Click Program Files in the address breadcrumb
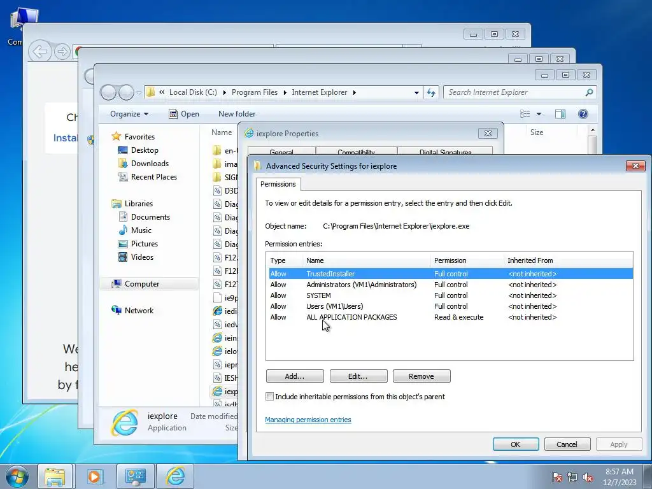The image size is (652, 489). point(255,92)
